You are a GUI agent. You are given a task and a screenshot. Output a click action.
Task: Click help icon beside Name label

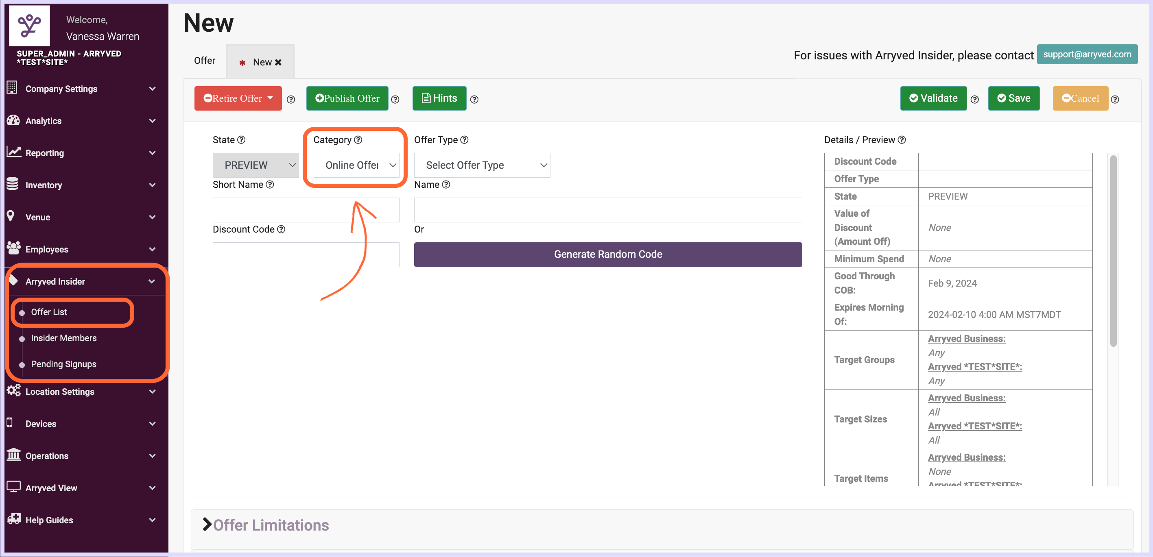tap(446, 184)
